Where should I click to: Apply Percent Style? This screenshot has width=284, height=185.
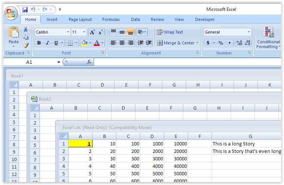(x=221, y=43)
